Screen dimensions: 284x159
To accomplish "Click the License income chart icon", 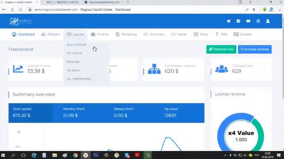I will [x=18, y=69].
